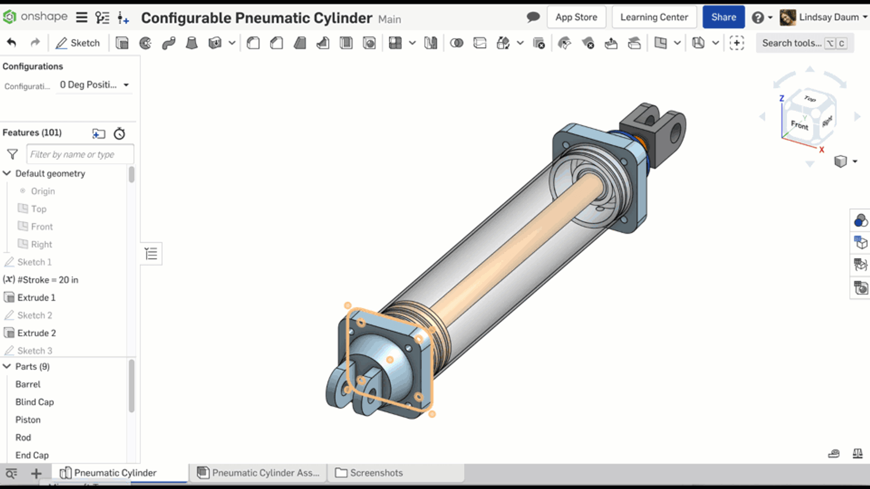Select the Extrude tool in toolbar
The height and width of the screenshot is (489, 870).
pyautogui.click(x=122, y=43)
